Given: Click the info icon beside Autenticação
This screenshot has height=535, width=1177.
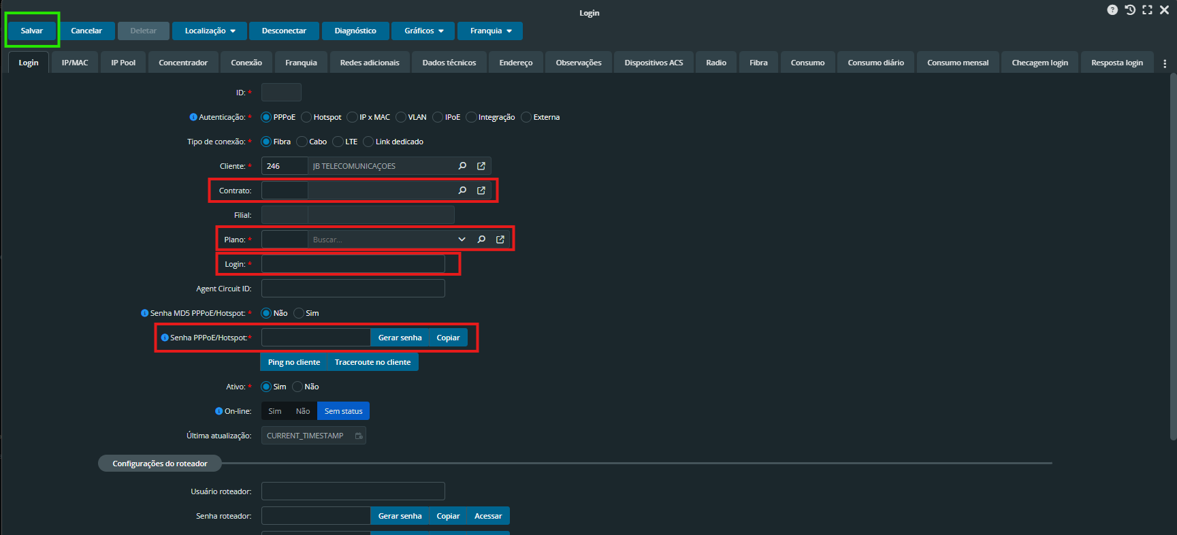Looking at the screenshot, I should coord(193,117).
